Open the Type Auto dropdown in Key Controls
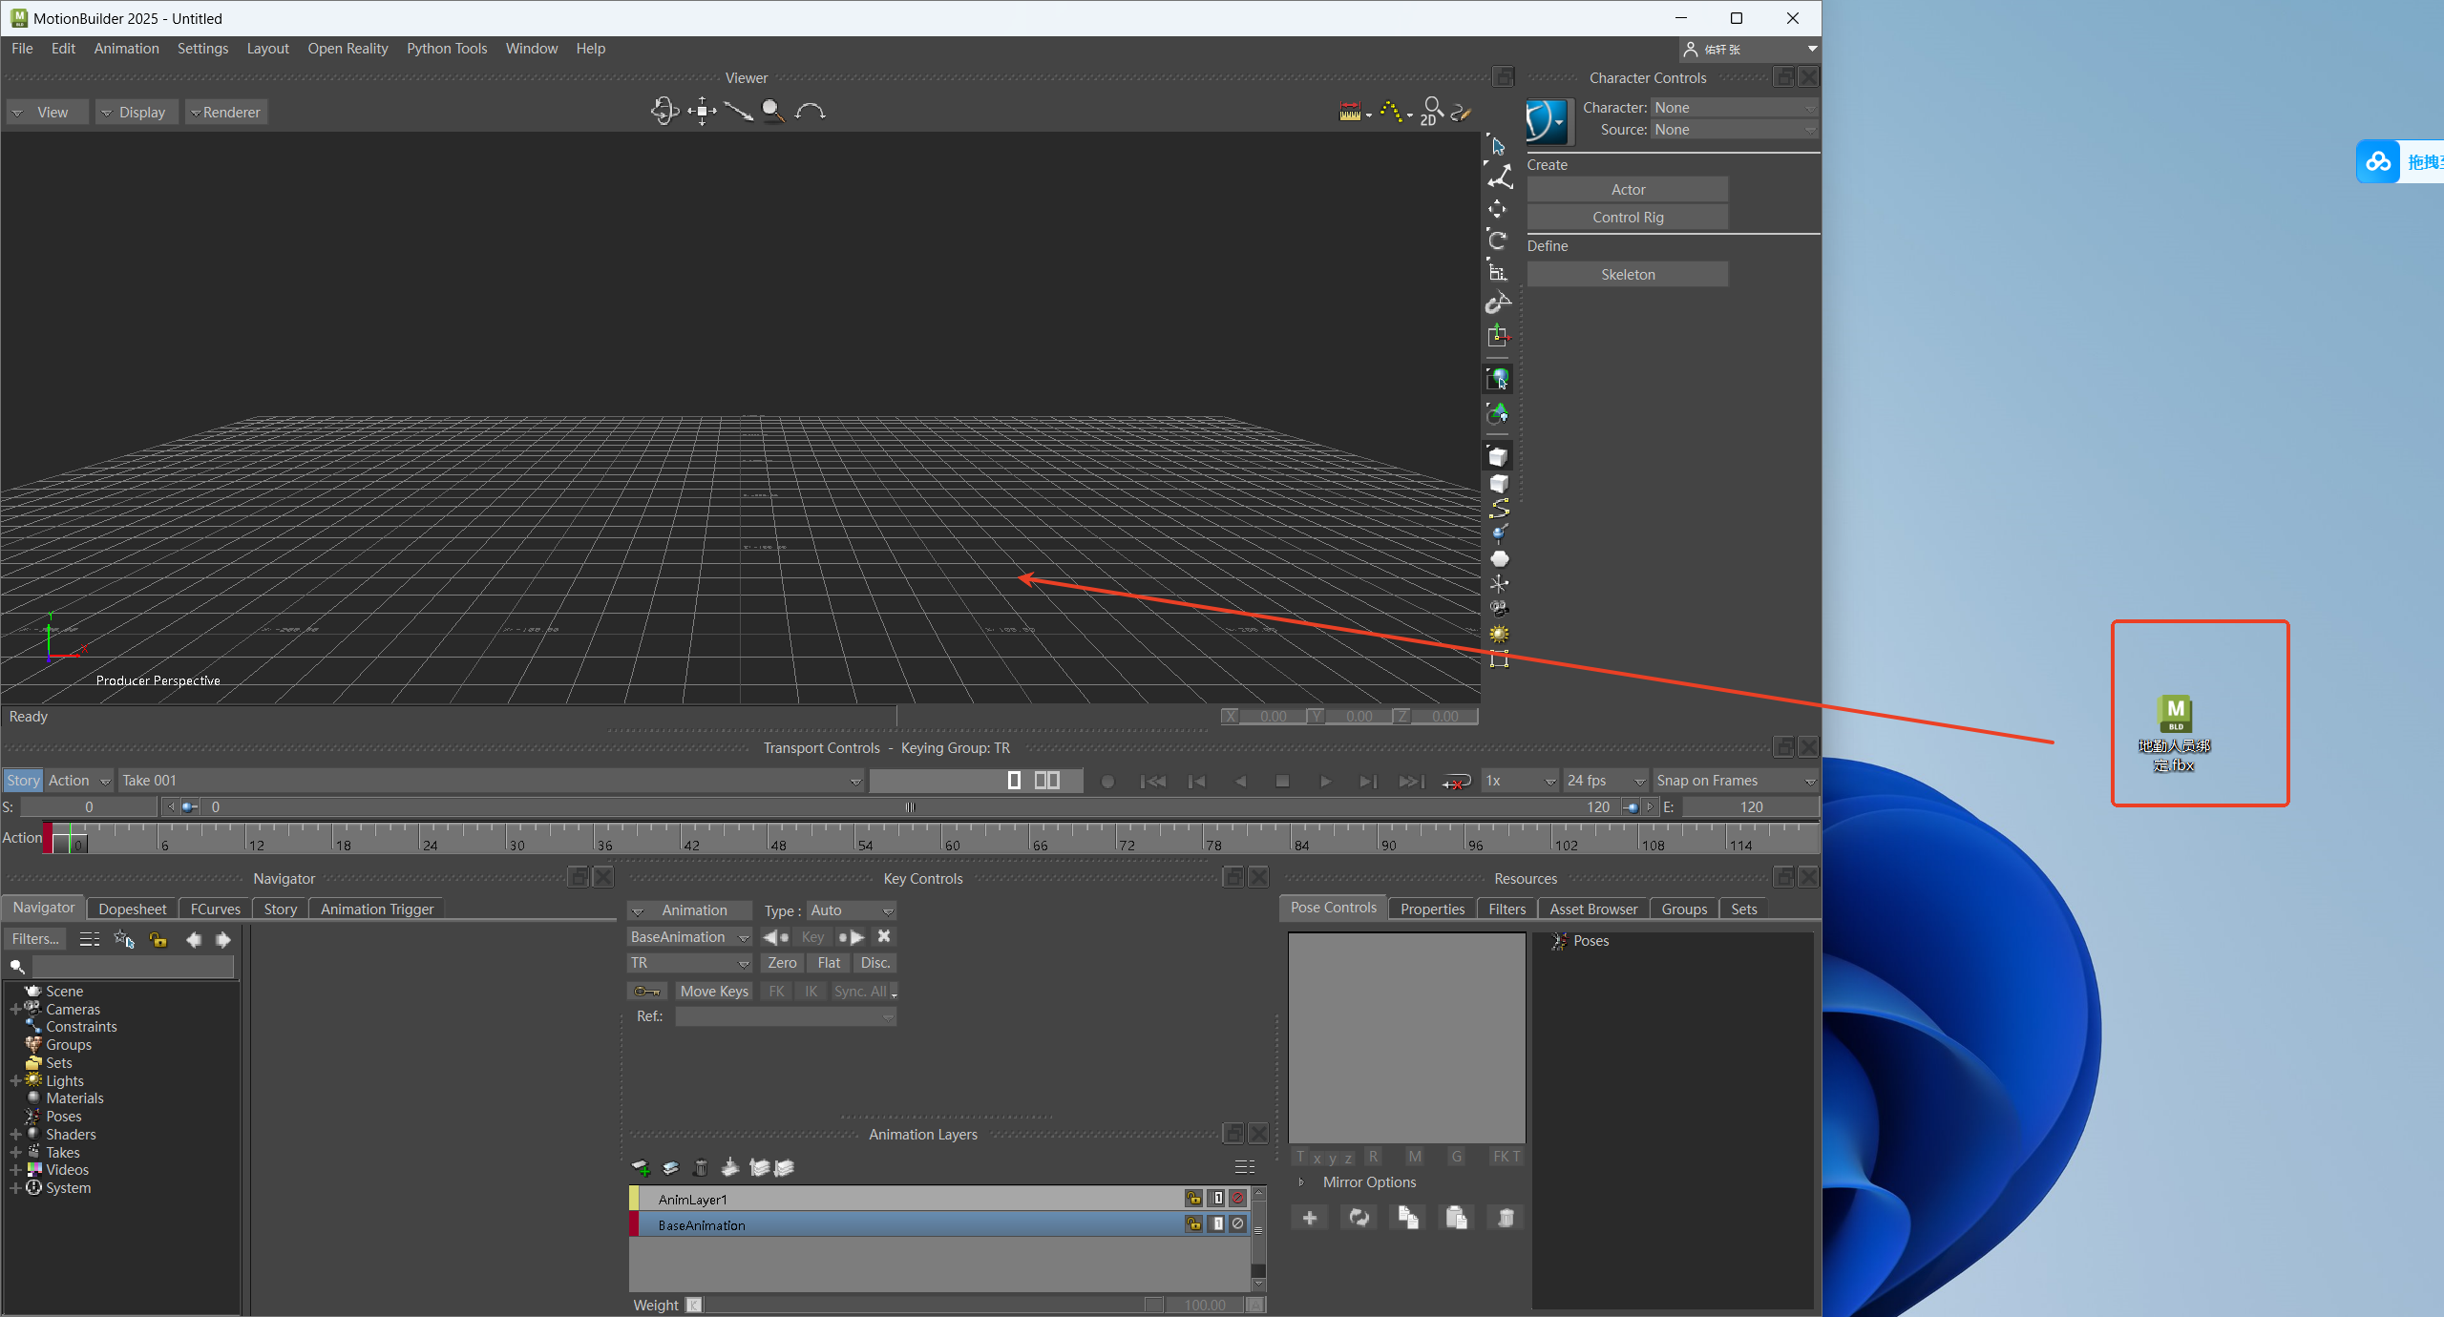Viewport: 2444px width, 1317px height. click(x=852, y=910)
